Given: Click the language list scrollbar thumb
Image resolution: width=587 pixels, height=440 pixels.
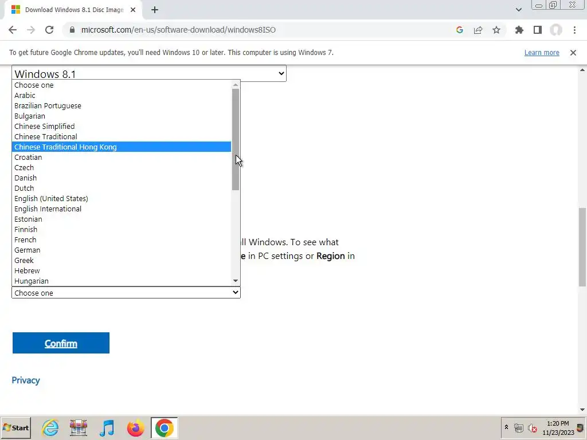Looking at the screenshot, I should coord(236,139).
